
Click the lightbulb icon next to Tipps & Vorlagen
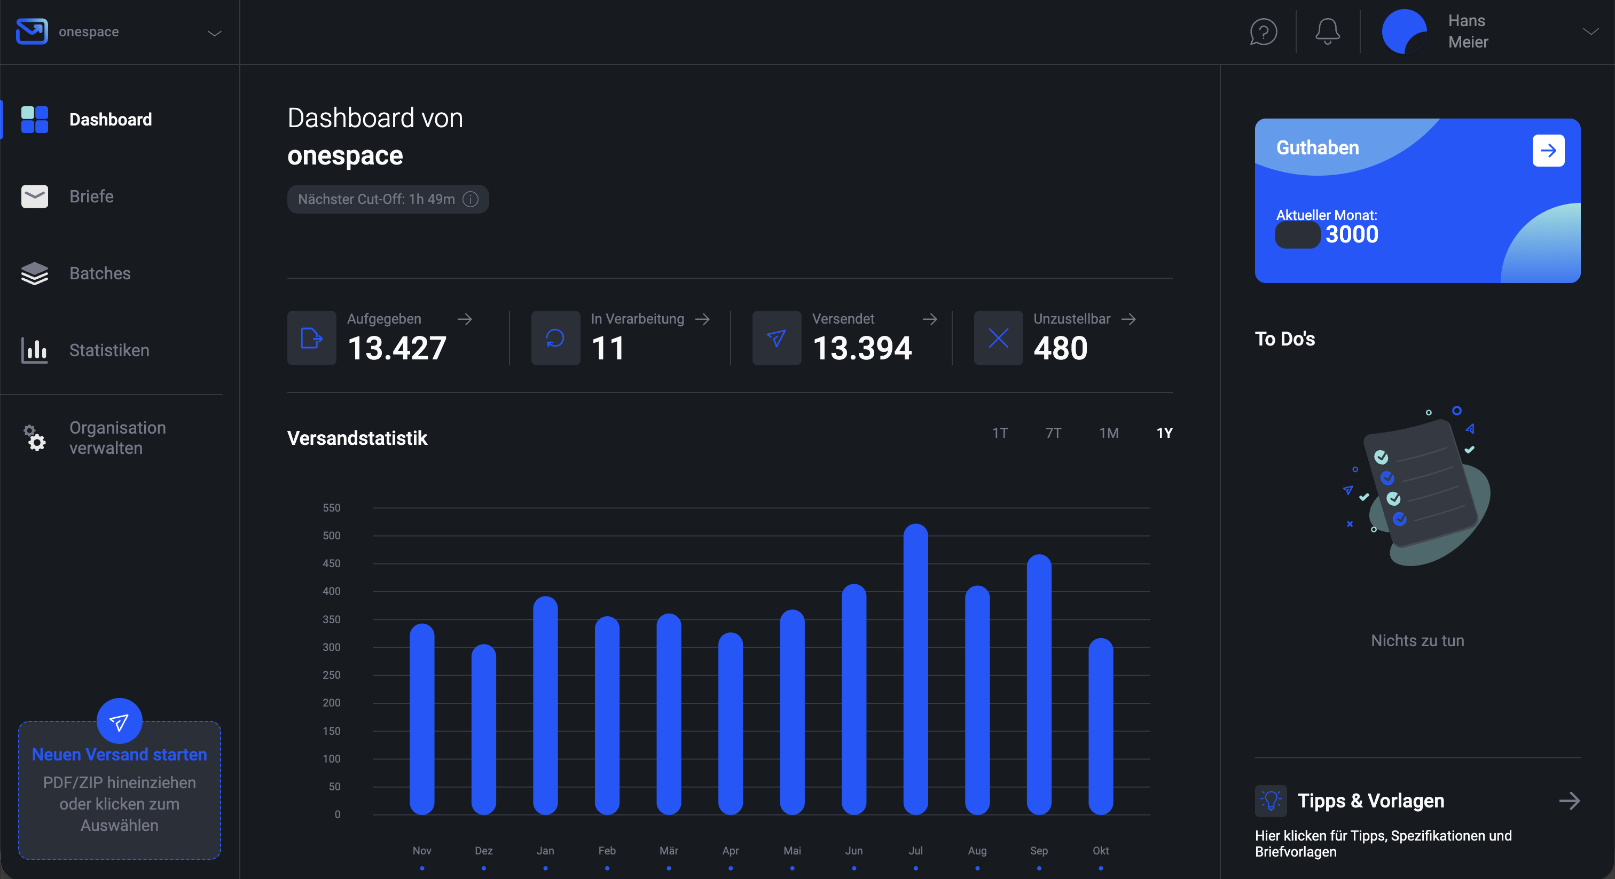[1270, 800]
